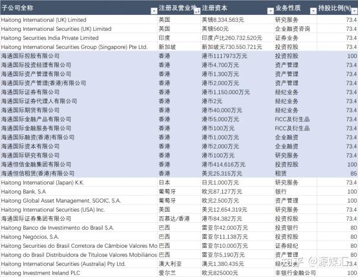Select cell 海通国际资本有限公司
Image resolution: width=358 pixels, height=277 pixels.
tap(79, 147)
